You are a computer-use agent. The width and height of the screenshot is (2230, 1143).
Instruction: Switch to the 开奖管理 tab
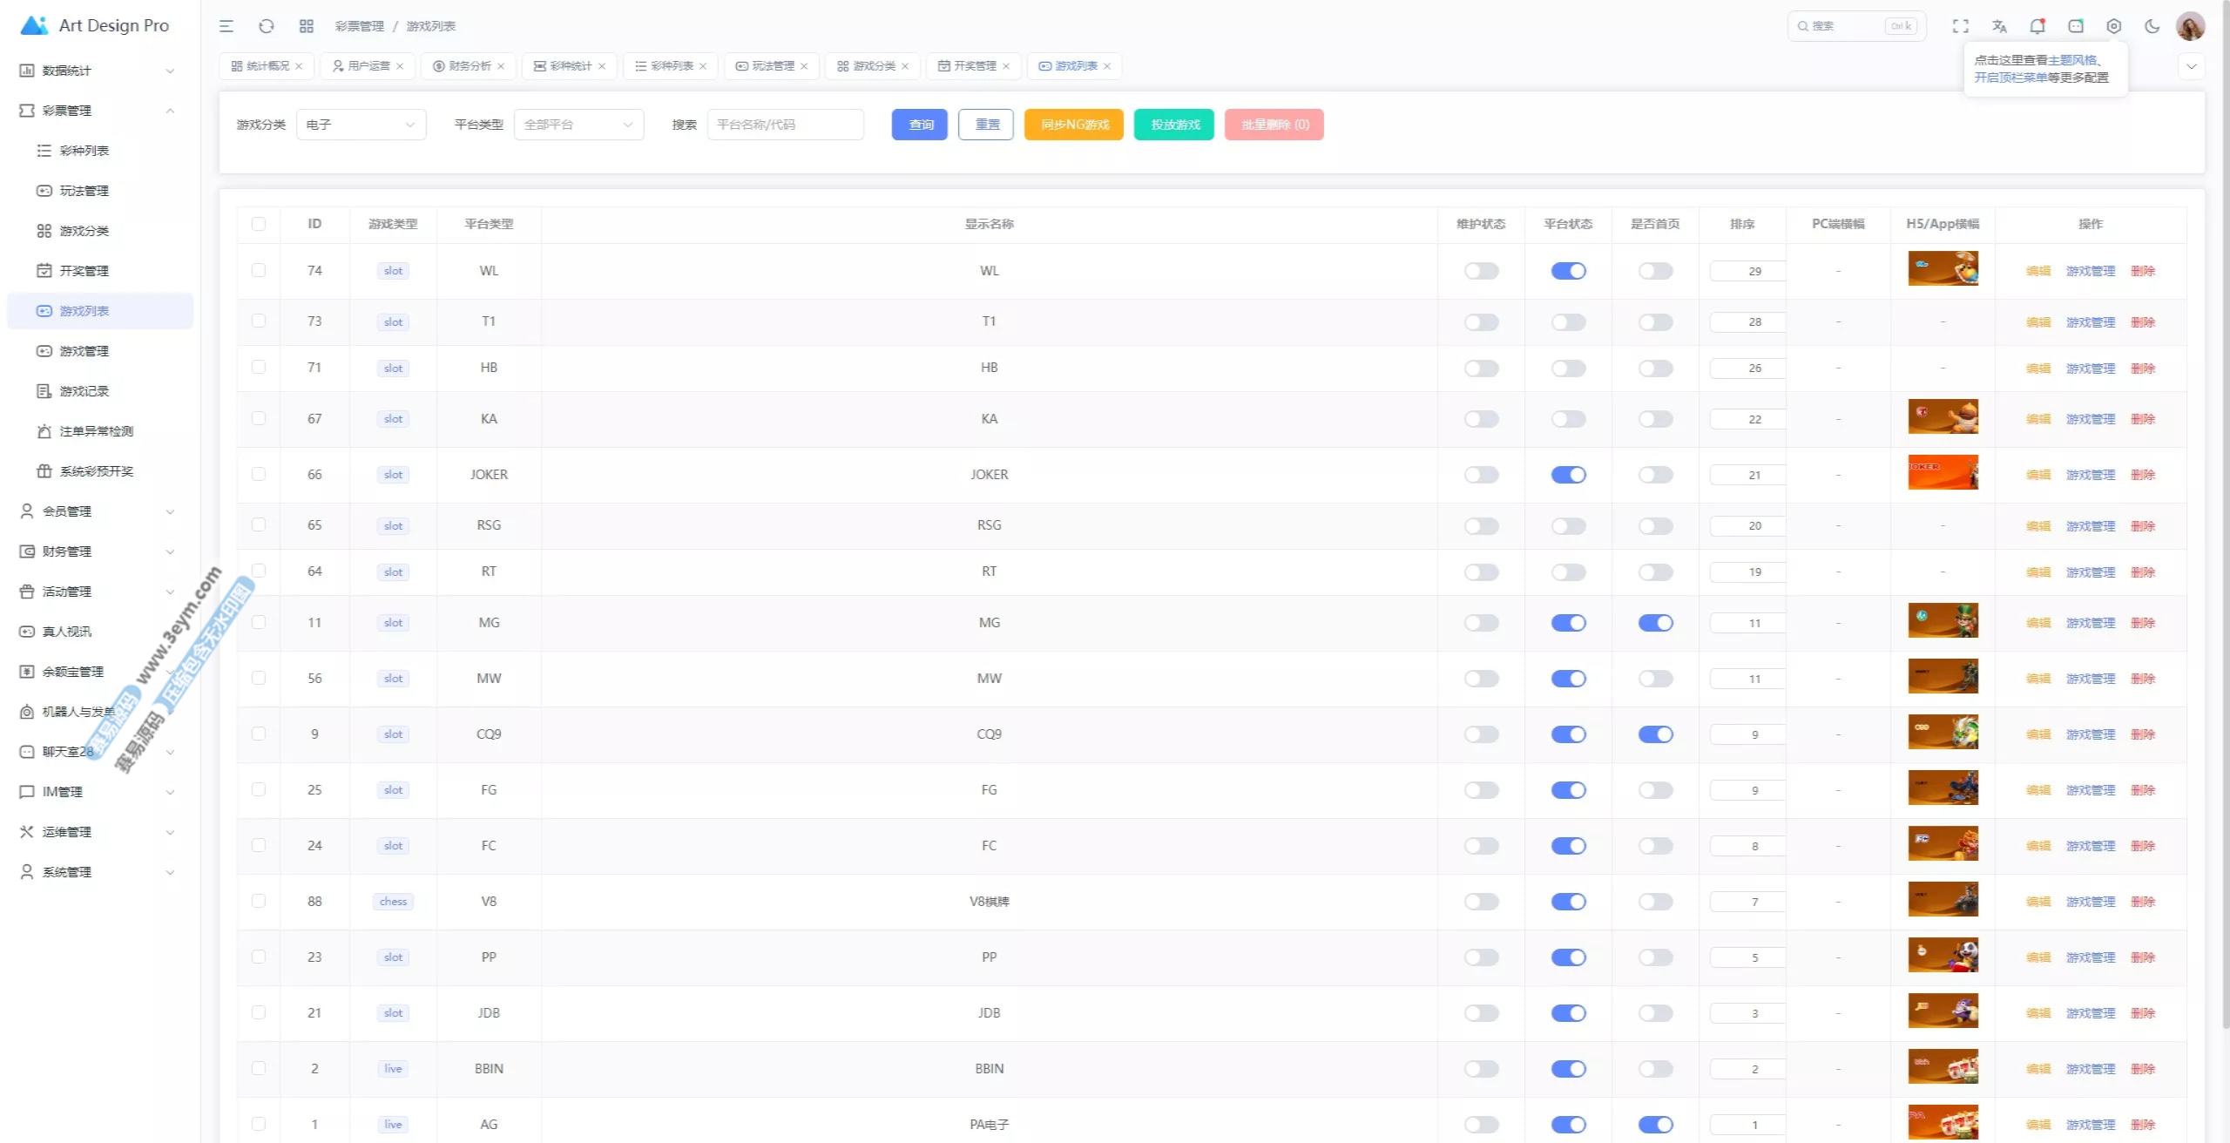(x=973, y=66)
